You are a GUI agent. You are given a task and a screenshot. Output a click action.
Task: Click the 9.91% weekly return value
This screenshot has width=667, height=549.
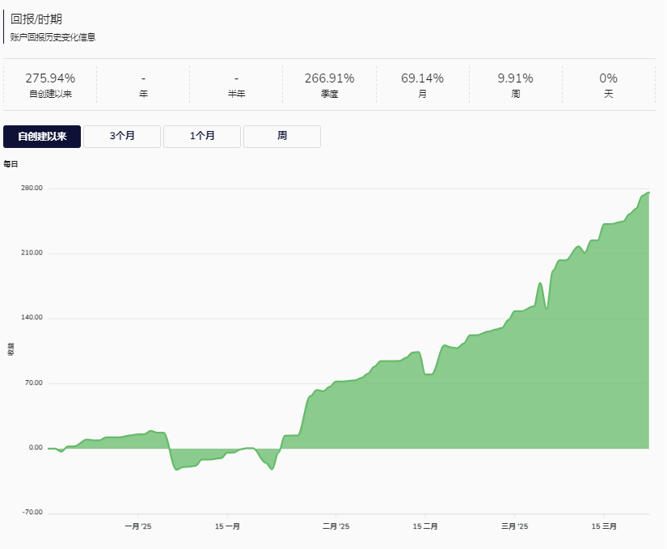[x=515, y=78]
